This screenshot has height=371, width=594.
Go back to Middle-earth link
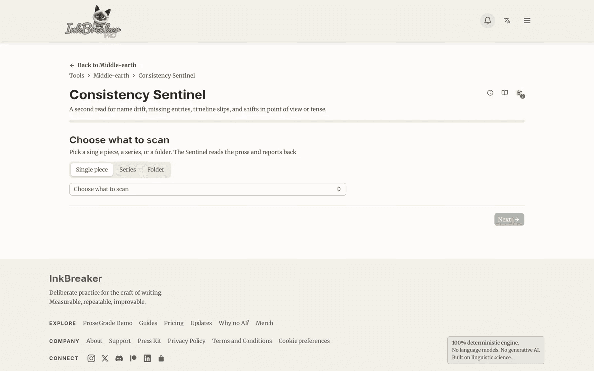[103, 65]
